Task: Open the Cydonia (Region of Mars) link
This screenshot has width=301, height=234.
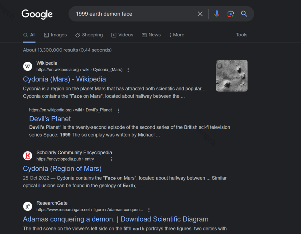Action: tap(62, 169)
